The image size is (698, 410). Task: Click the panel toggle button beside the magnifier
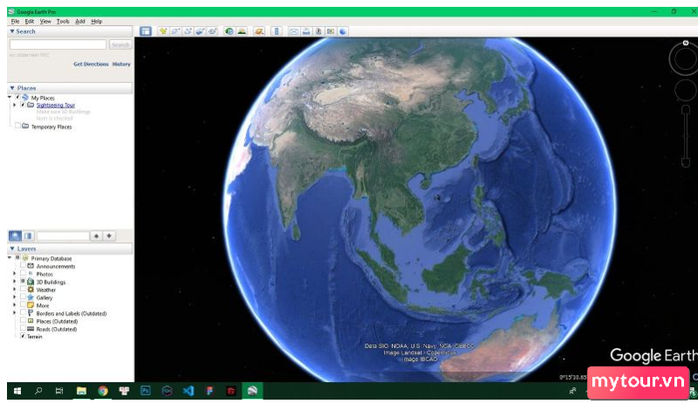pos(28,235)
